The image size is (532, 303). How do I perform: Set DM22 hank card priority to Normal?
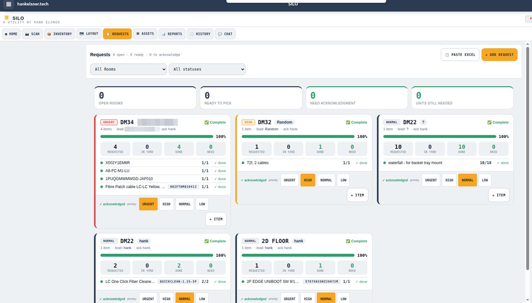tap(185, 299)
